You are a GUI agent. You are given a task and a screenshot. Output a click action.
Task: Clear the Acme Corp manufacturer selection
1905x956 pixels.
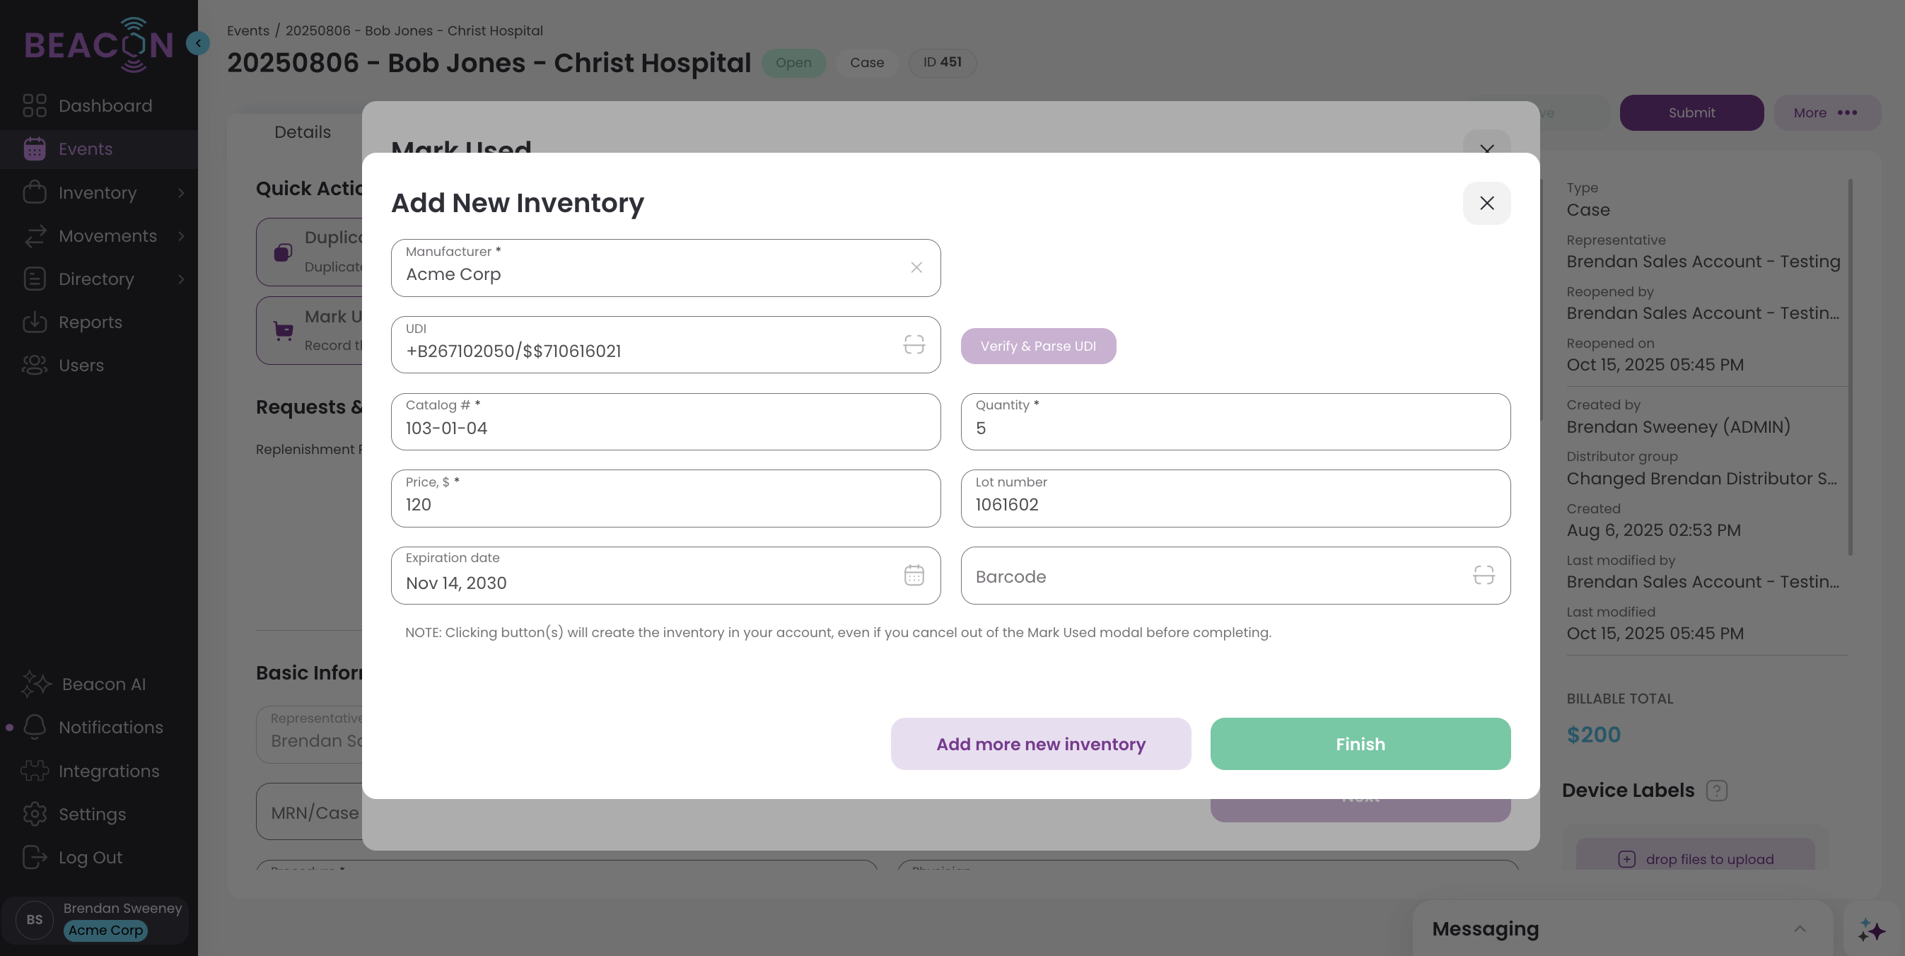(x=916, y=268)
